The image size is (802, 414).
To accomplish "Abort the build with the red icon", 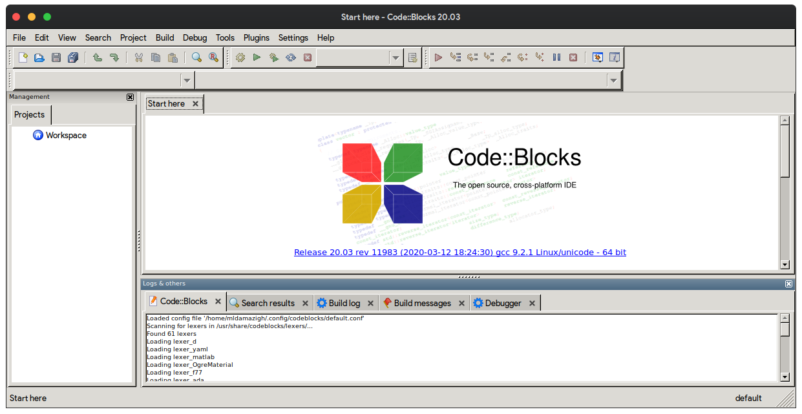I will pos(307,57).
